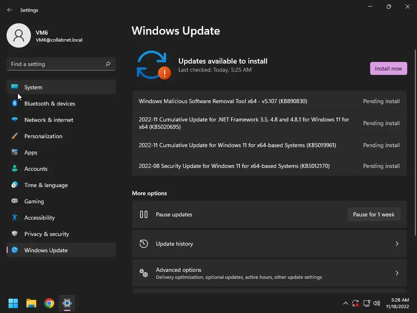Click the VM6@collabnet.local email text
This screenshot has width=417, height=313.
tap(59, 40)
